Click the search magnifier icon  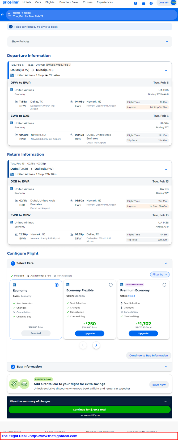(x=9, y=15)
